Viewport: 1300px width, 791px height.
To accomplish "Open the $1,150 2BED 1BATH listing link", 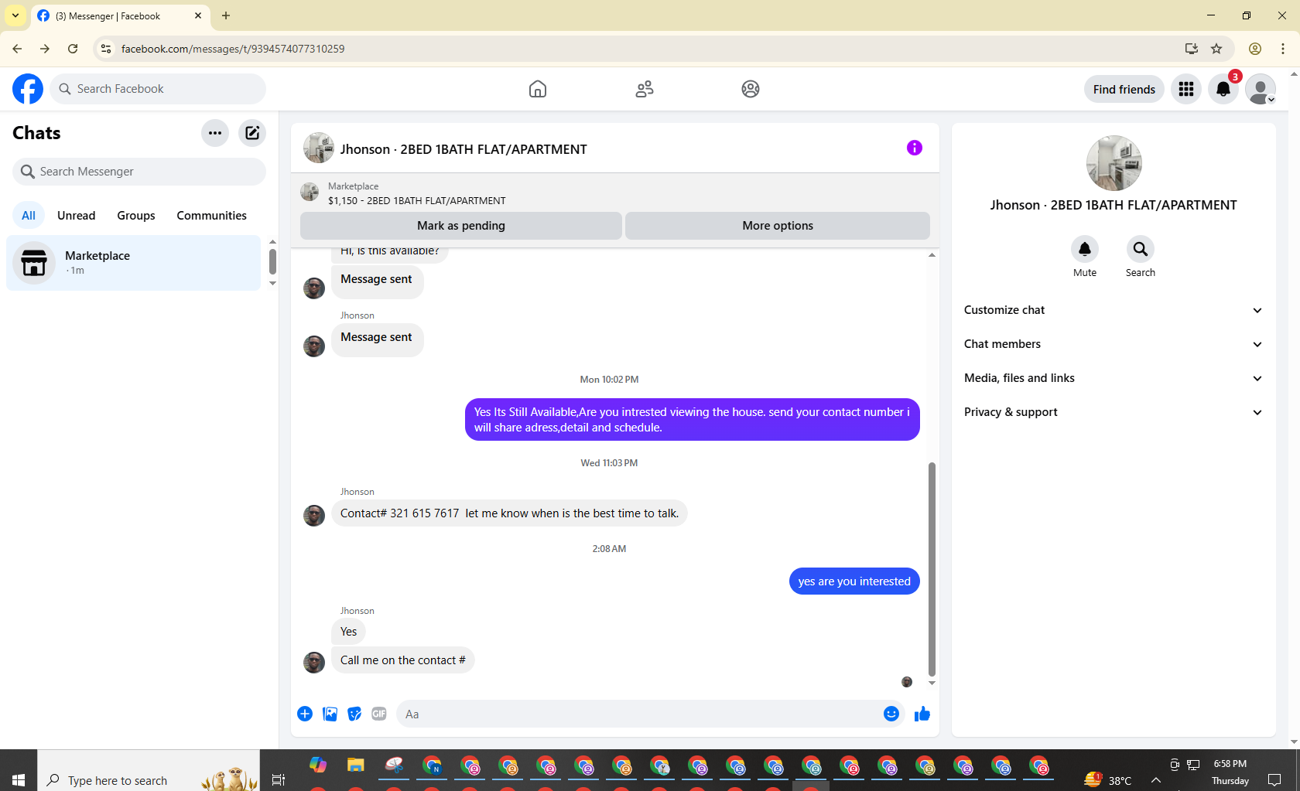I will click(417, 201).
